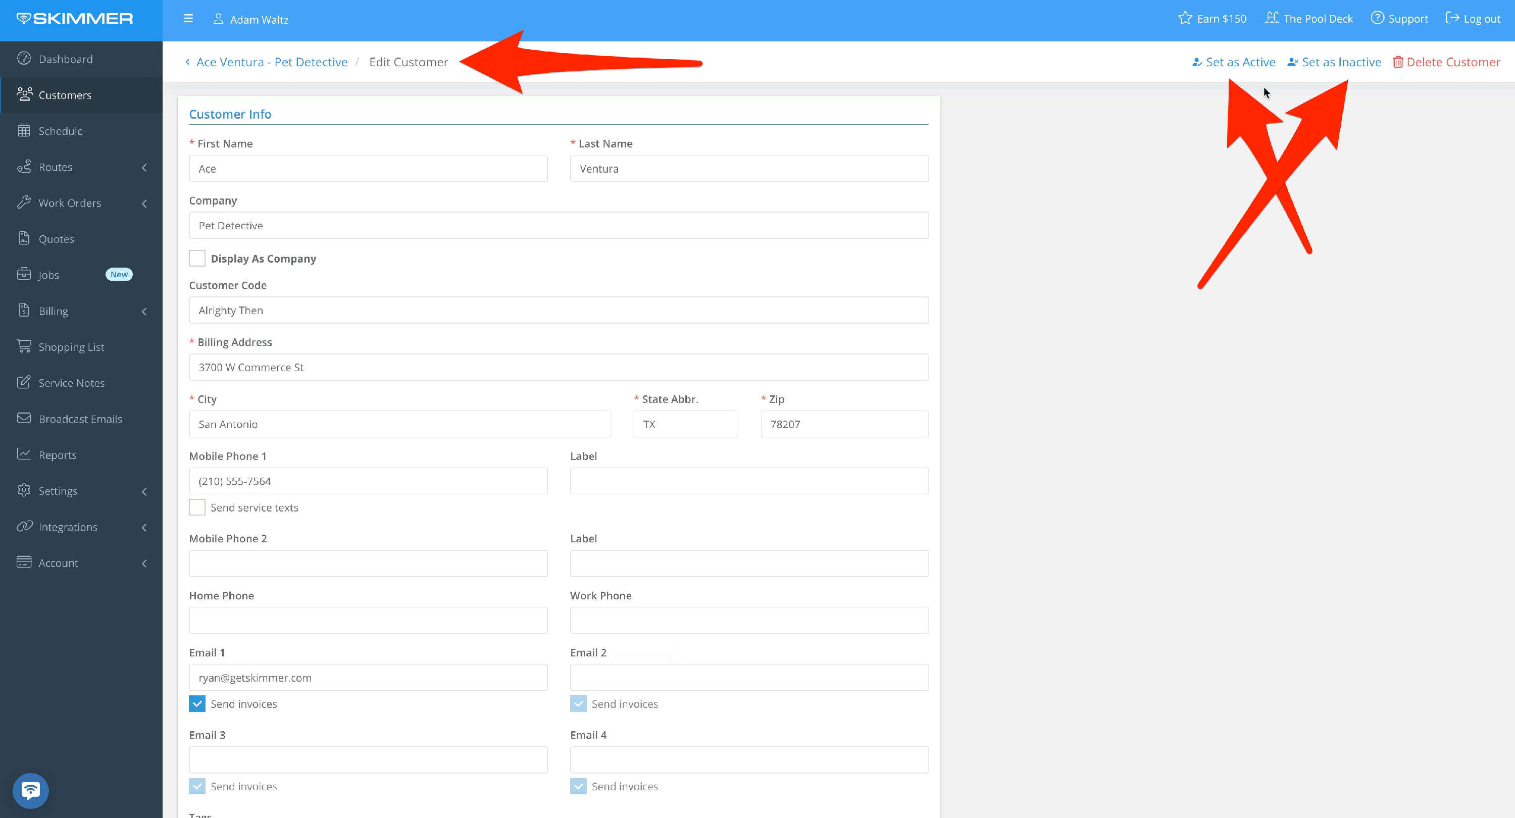
Task: Click the hamburger menu icon
Action: (188, 19)
